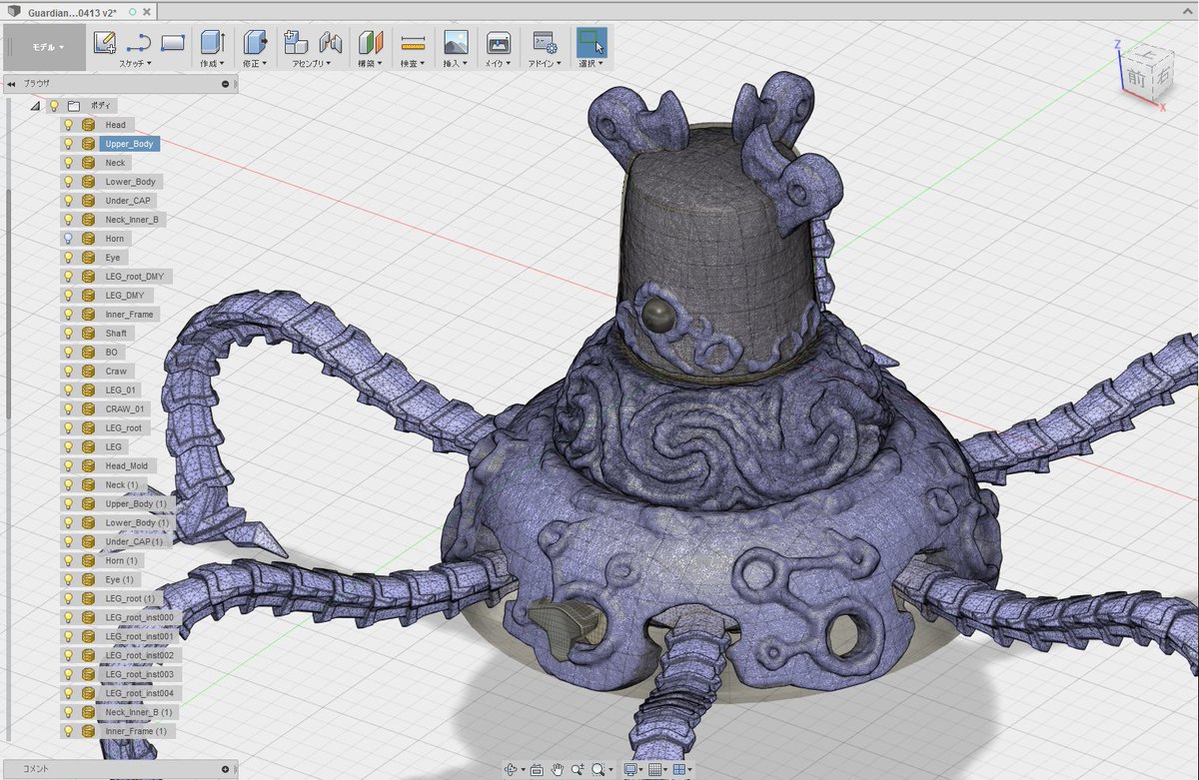Toggle the Eye body lightbulb
Image resolution: width=1199 pixels, height=780 pixels.
click(69, 258)
